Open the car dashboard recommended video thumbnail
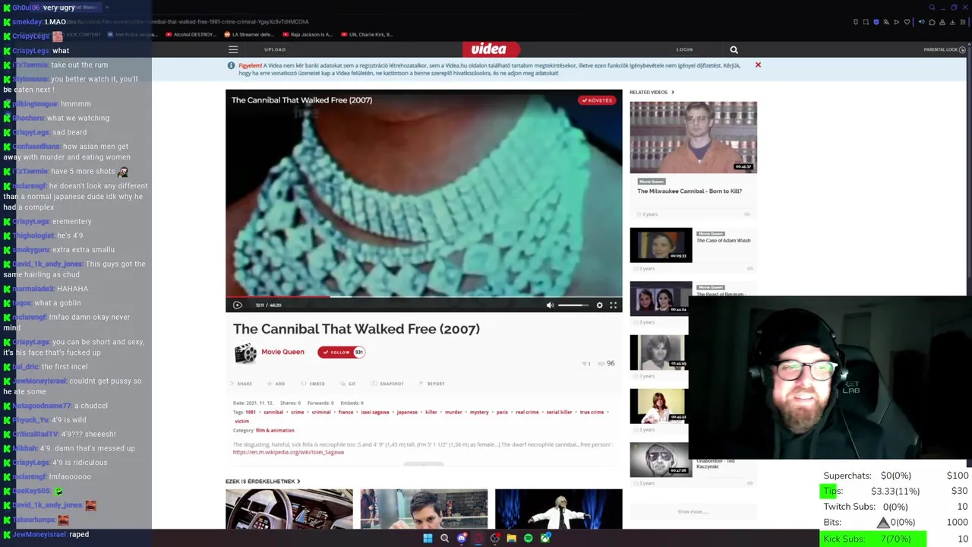972x547 pixels. click(289, 509)
